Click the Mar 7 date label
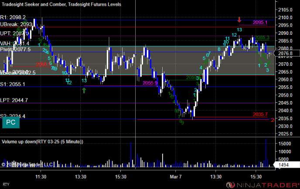 176,177
